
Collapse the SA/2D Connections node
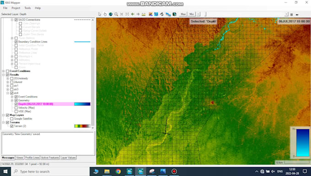click(x=12, y=20)
